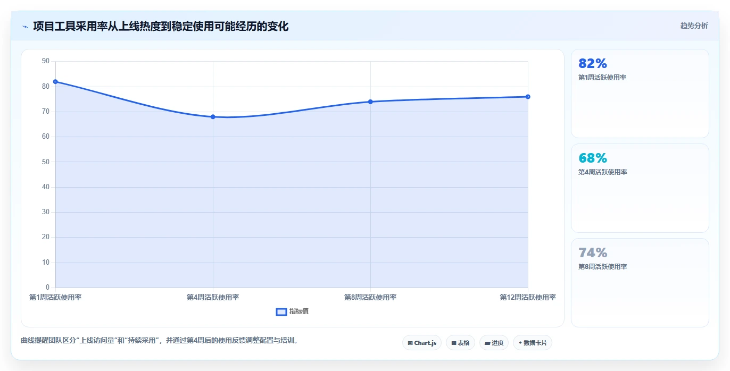Screen dimensions: 730x371
Task: Click the y-axis value 0
Action: pyautogui.click(x=47, y=288)
